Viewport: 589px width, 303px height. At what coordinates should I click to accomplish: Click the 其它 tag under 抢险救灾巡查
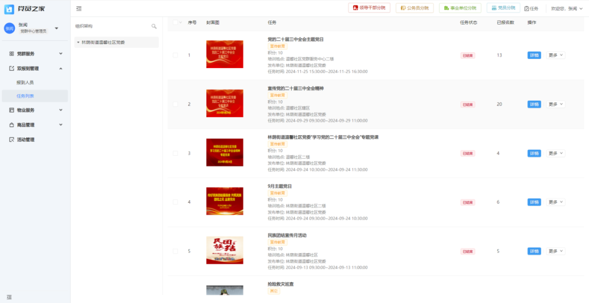[273, 291]
